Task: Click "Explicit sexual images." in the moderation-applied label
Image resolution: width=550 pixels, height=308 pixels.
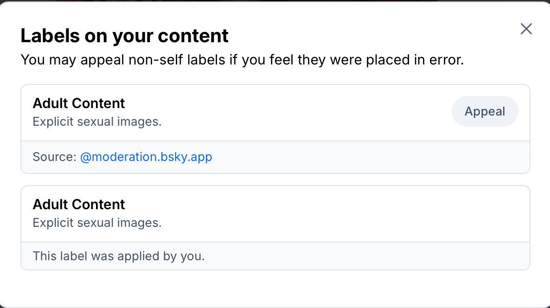Action: pyautogui.click(x=97, y=122)
